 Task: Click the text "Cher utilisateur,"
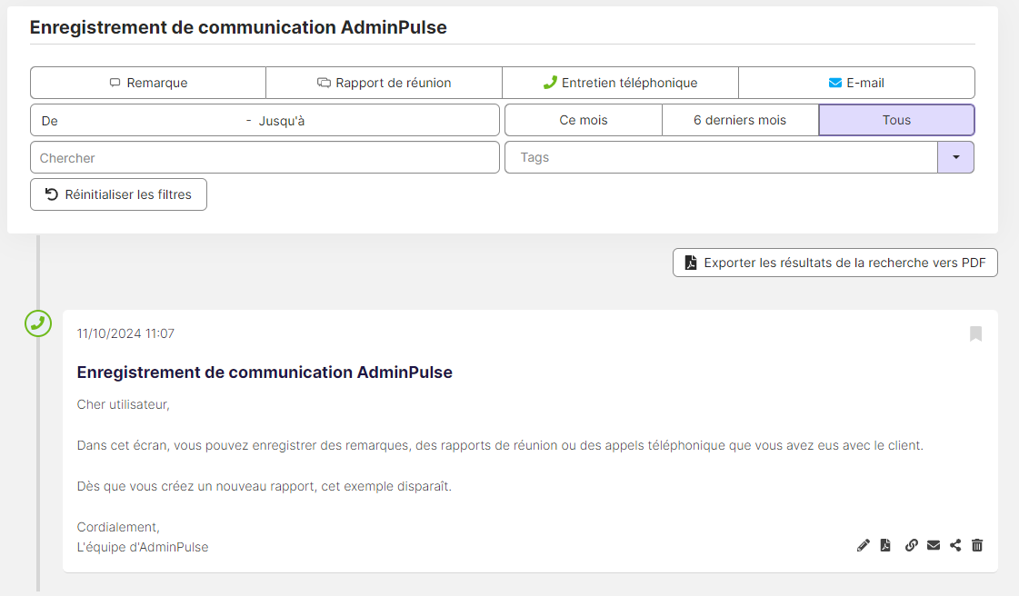[123, 404]
